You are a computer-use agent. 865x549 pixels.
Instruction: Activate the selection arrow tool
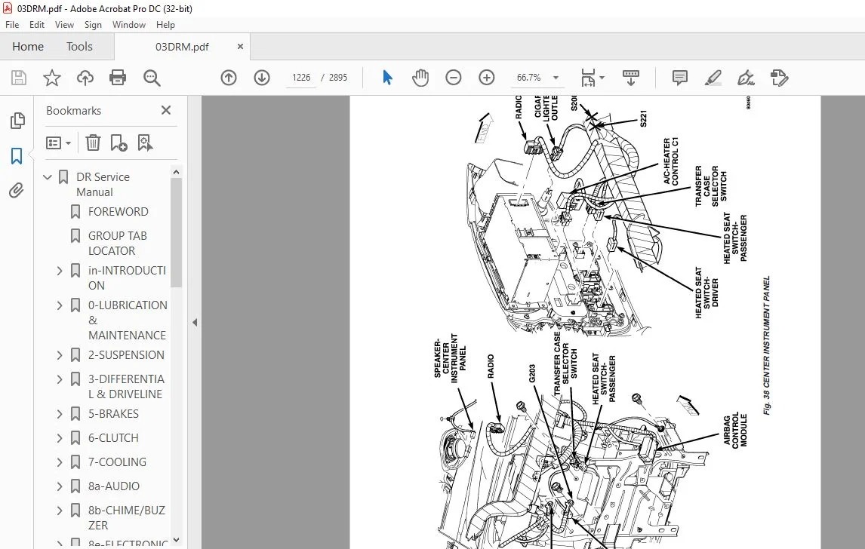pos(387,78)
